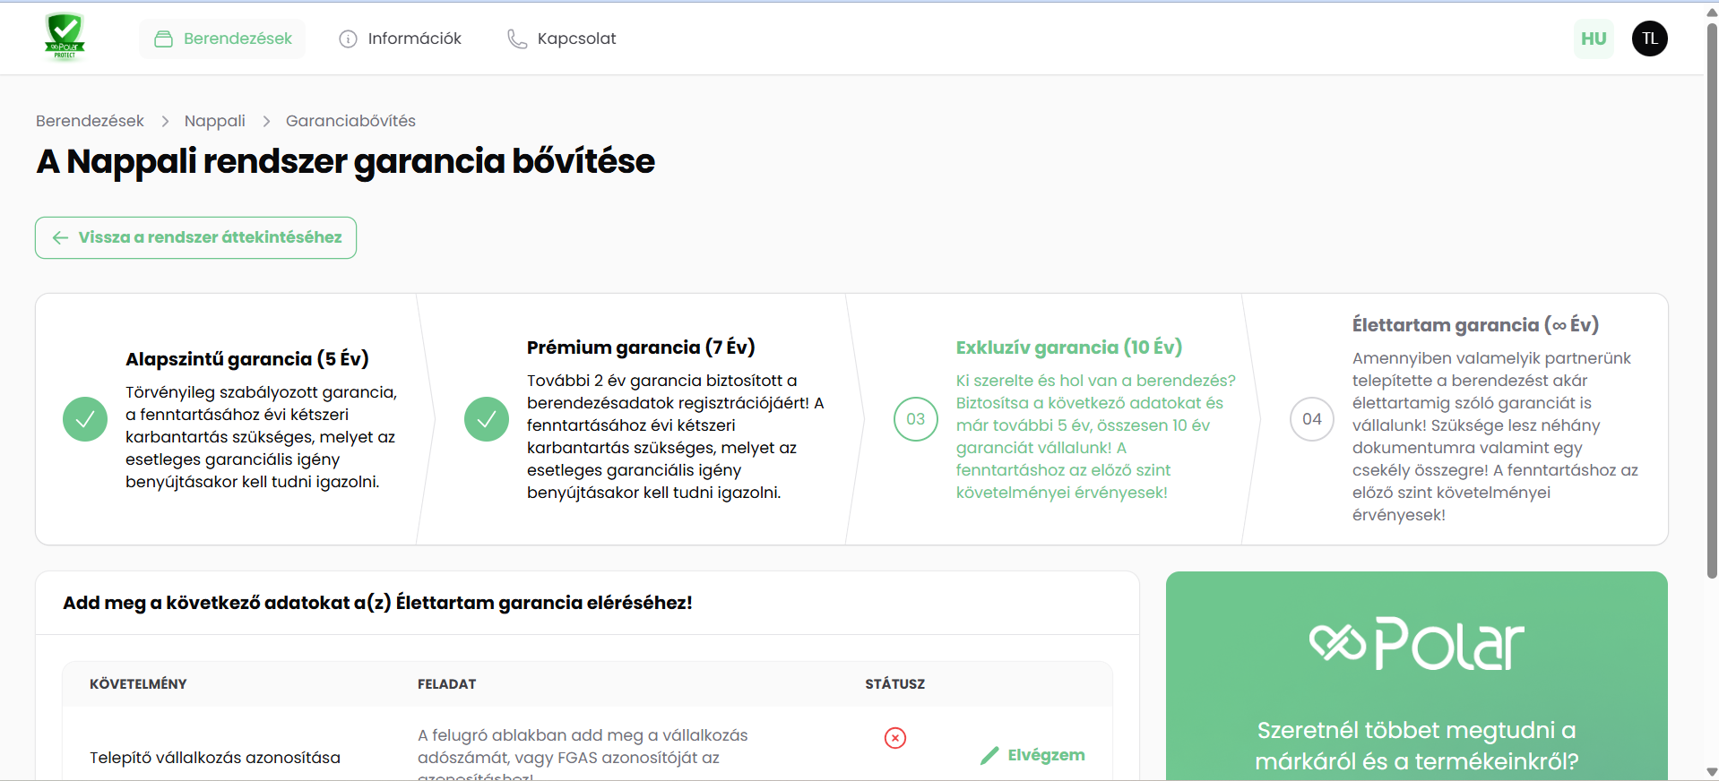This screenshot has width=1719, height=781.
Task: Open the Berendezések menu item
Action: click(x=222, y=39)
